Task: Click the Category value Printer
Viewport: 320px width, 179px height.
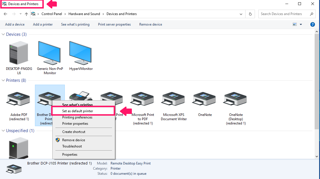Action: click(115, 168)
